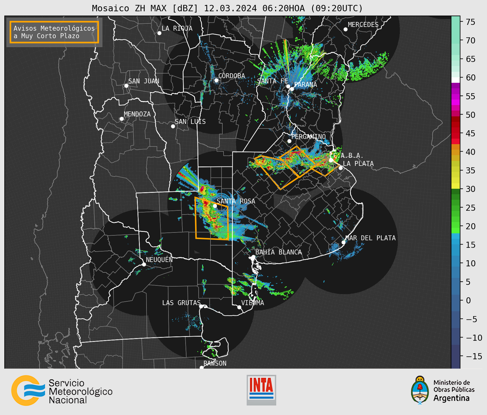Click the orange 40 dBZ color band
Screen dimensions: 487x415
click(x=456, y=152)
